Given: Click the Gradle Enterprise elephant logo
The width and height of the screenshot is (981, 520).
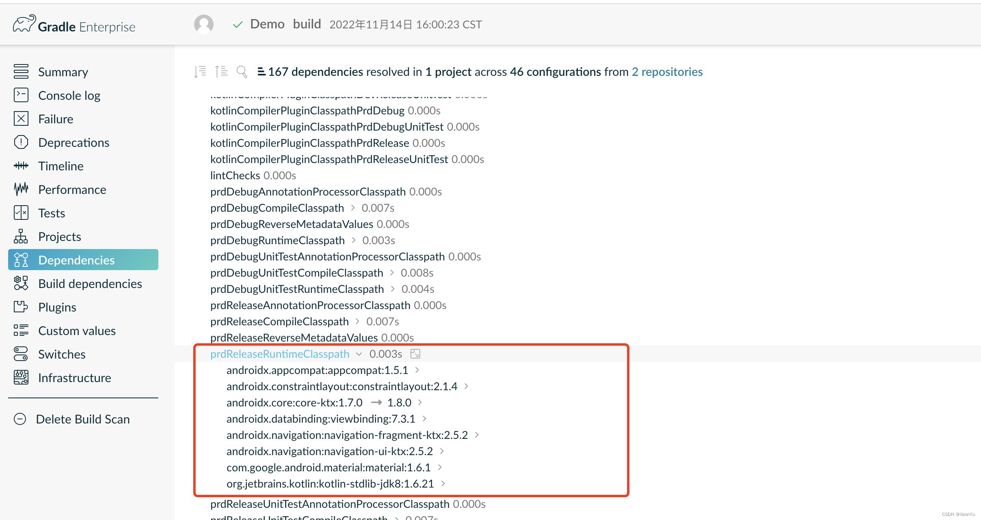Looking at the screenshot, I should click(x=24, y=24).
